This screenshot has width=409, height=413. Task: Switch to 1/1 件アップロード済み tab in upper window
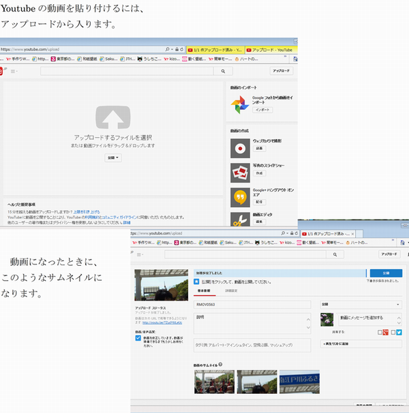(215, 50)
